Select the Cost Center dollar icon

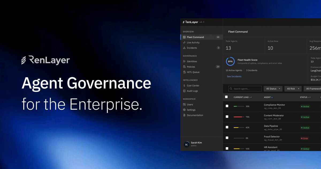184,85
